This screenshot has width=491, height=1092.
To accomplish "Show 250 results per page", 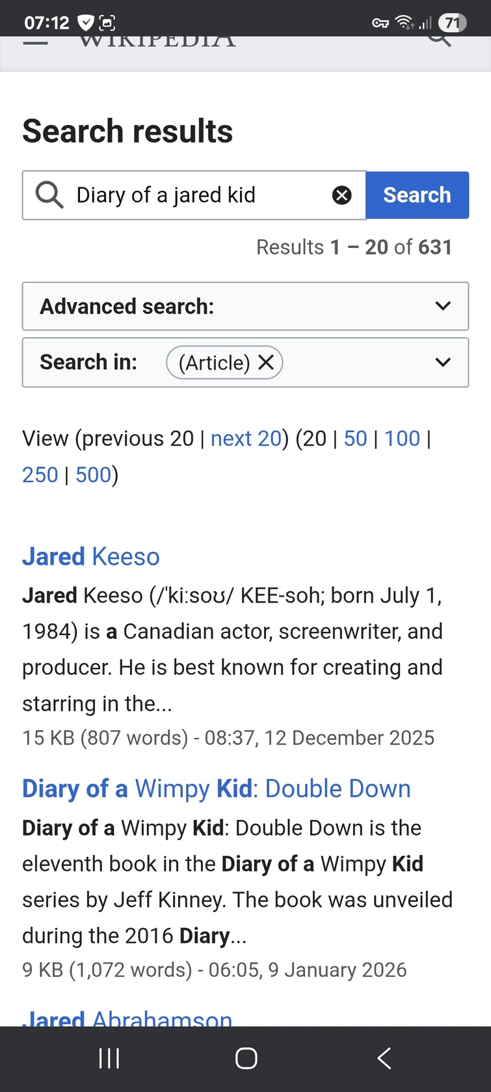I will coord(40,475).
